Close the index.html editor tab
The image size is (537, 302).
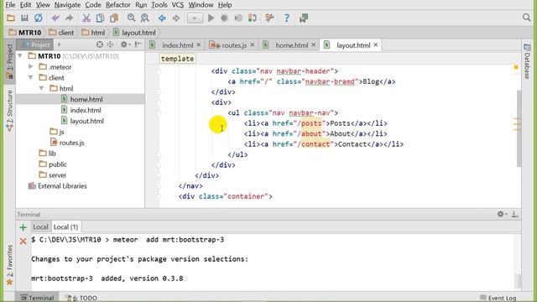click(199, 44)
